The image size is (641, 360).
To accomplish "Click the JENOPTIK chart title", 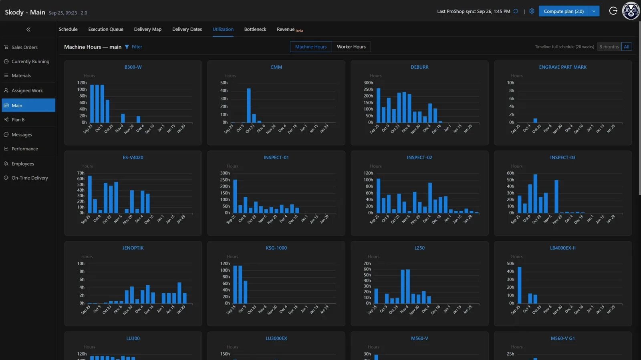I will click(x=133, y=248).
